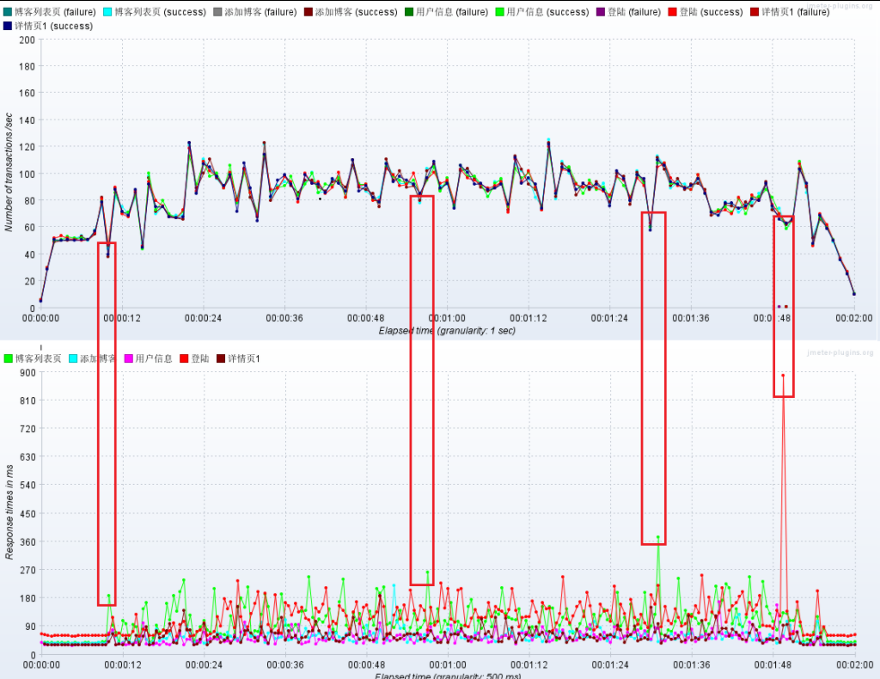Click the 00:00:24 tick under the transactions chart

point(203,318)
